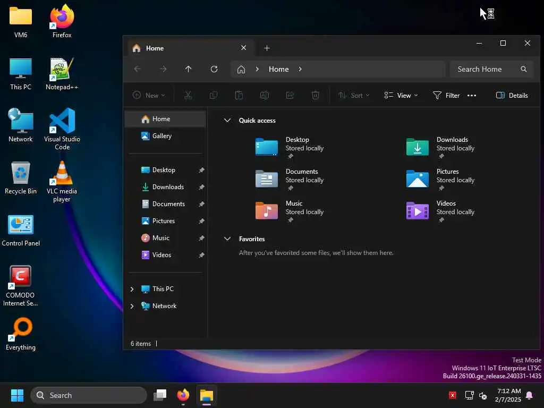Select Visual Studio Code desktop icon

click(62, 129)
